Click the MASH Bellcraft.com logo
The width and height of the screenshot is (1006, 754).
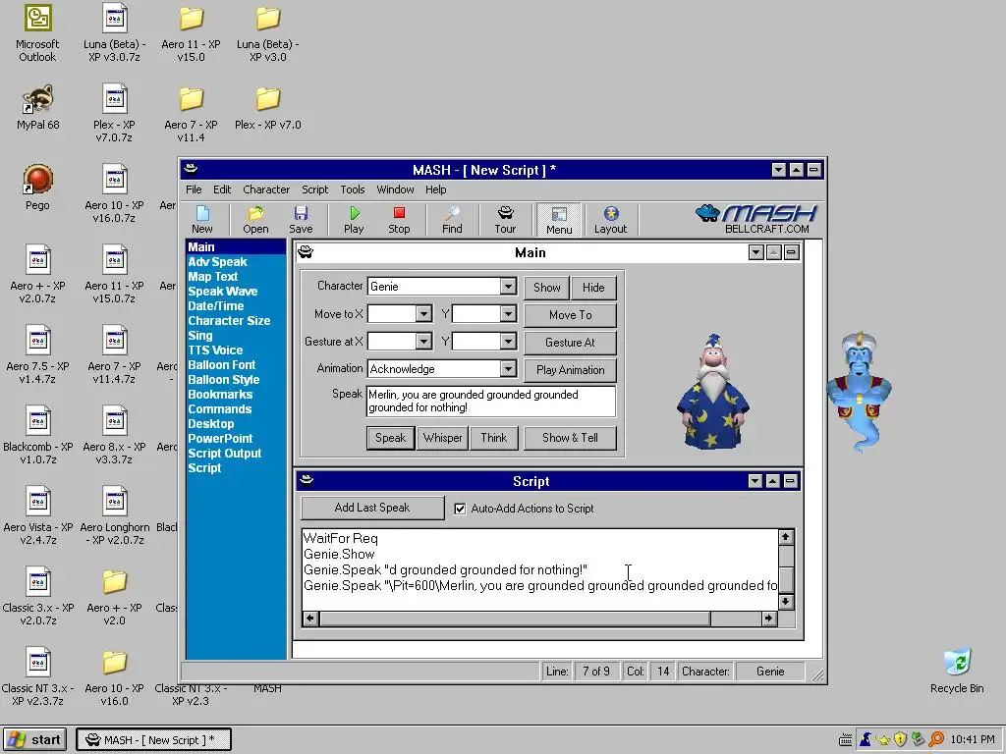coord(757,219)
